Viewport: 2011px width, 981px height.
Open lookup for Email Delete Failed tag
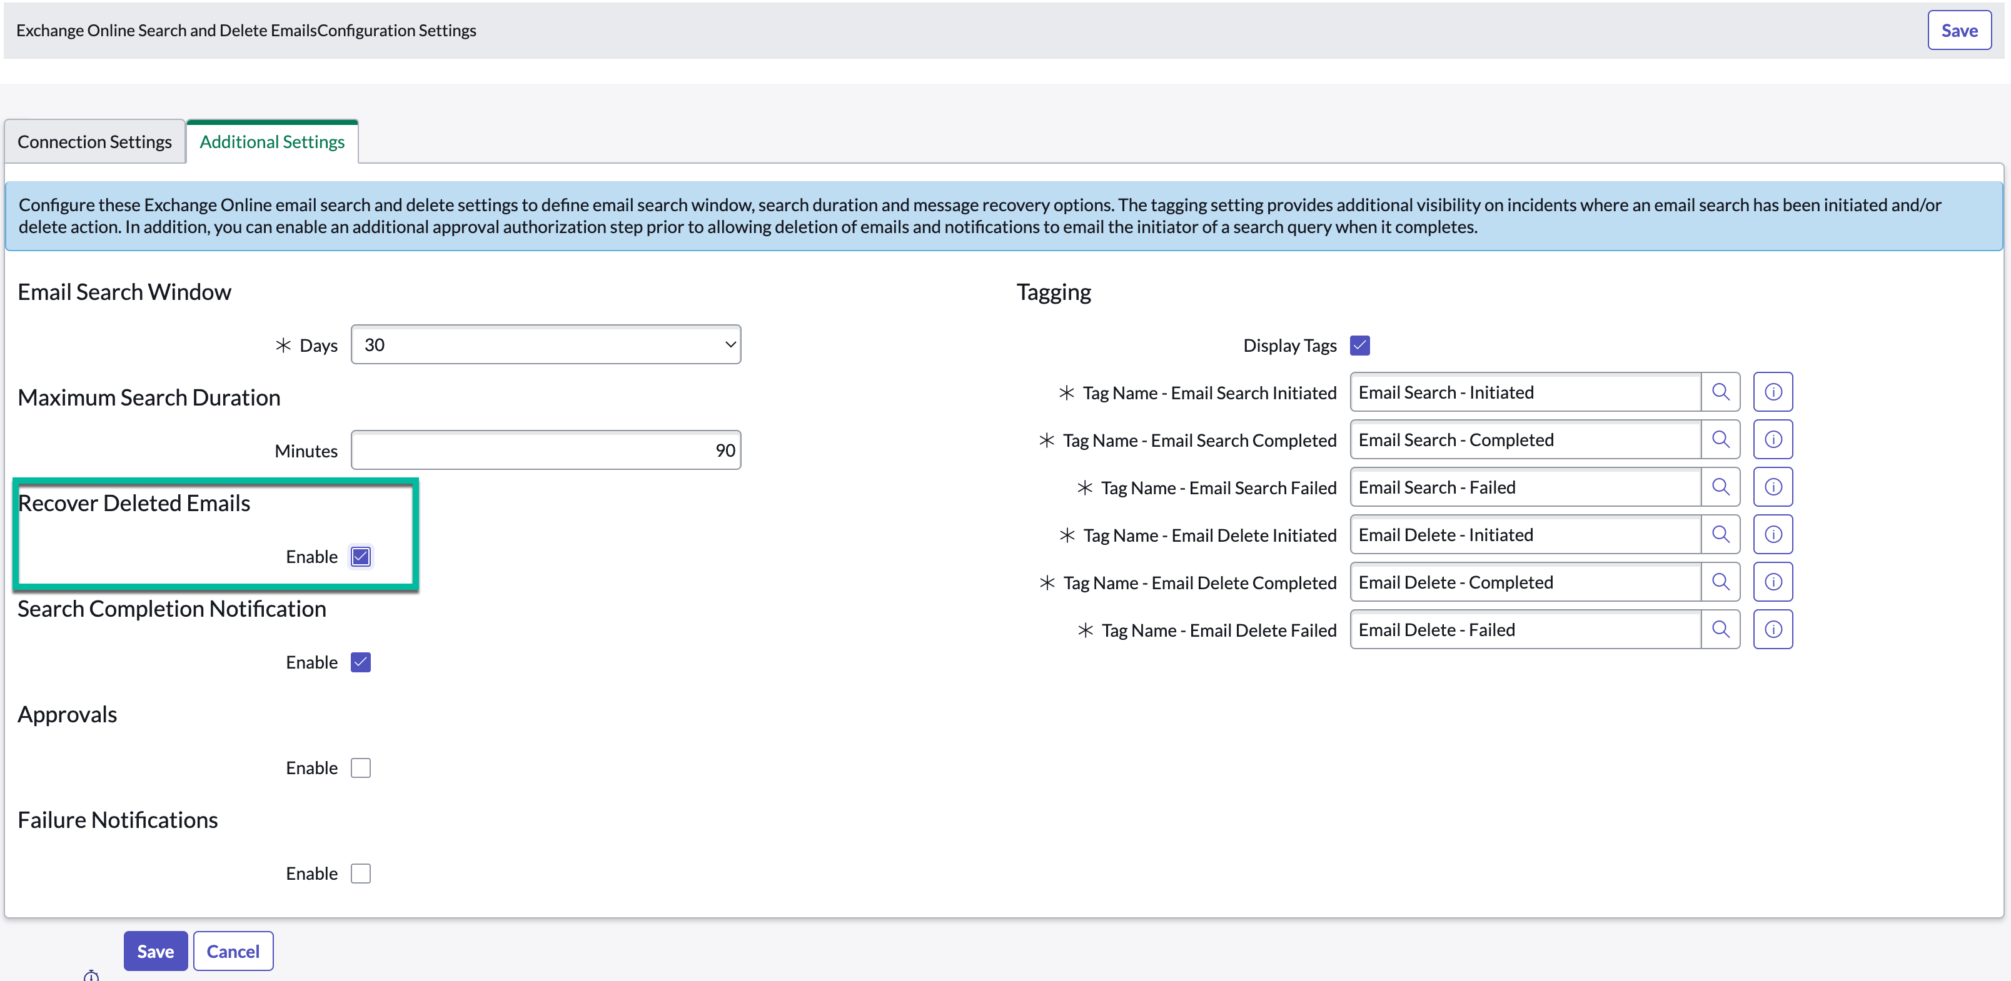click(1721, 630)
